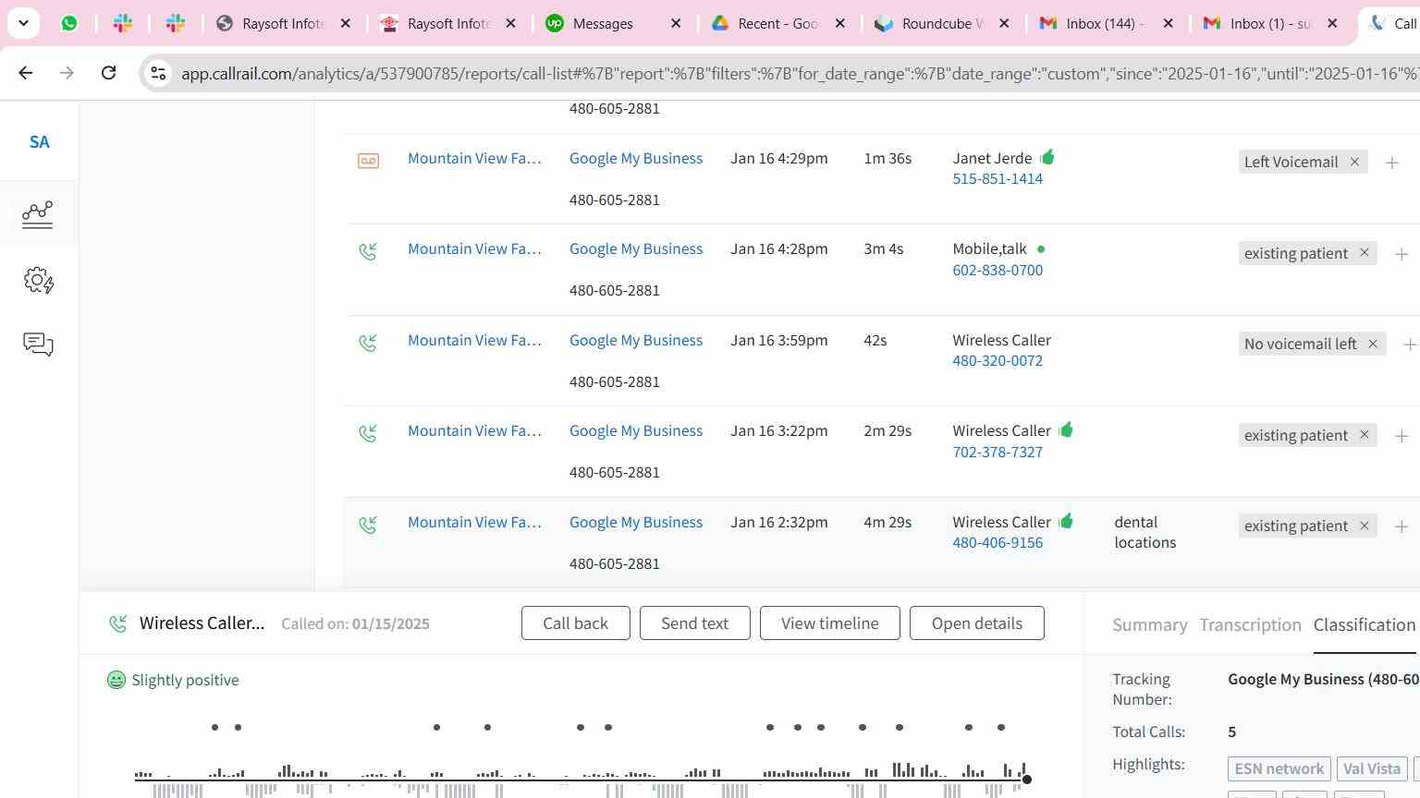This screenshot has width=1420, height=798.
Task: Add a tag to the 3:22pm call
Action: (1402, 435)
